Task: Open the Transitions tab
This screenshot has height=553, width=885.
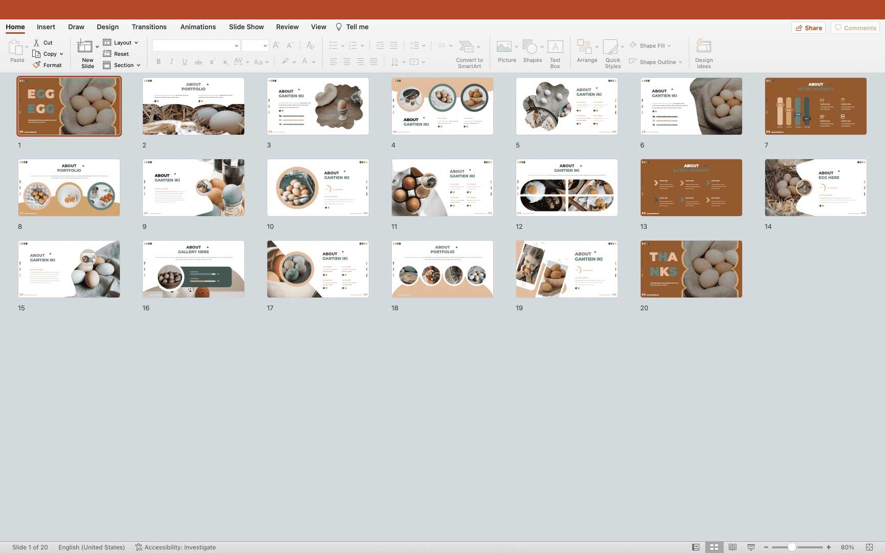Action: pos(149,27)
